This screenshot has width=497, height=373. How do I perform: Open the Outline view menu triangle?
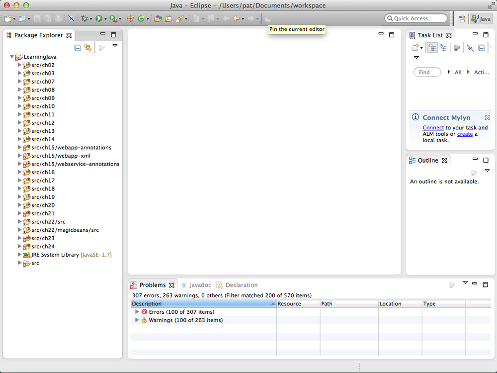(487, 171)
